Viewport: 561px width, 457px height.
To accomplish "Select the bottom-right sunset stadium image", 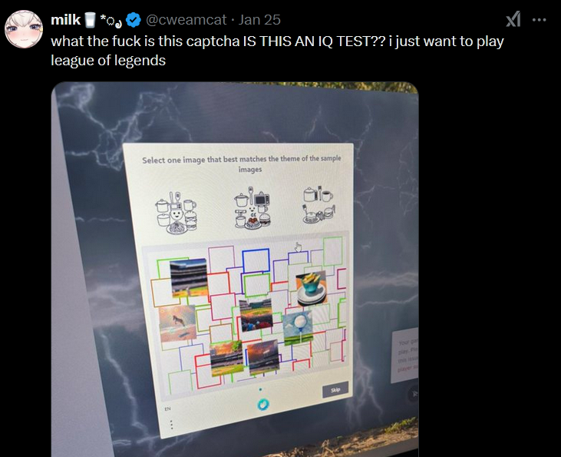I will pyautogui.click(x=263, y=357).
